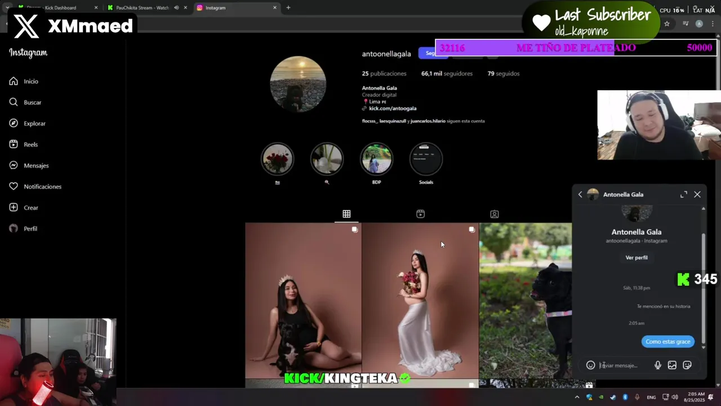The width and height of the screenshot is (721, 406).
Task: Click 66,1 mil seguidores
Action: pyautogui.click(x=447, y=74)
